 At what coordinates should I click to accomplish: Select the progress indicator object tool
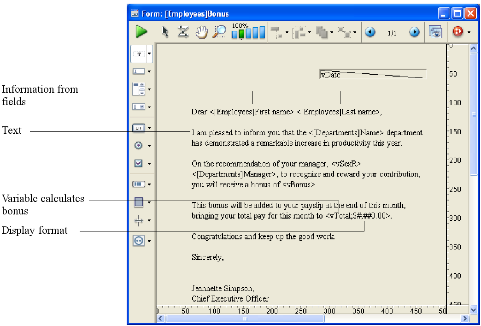click(x=138, y=184)
